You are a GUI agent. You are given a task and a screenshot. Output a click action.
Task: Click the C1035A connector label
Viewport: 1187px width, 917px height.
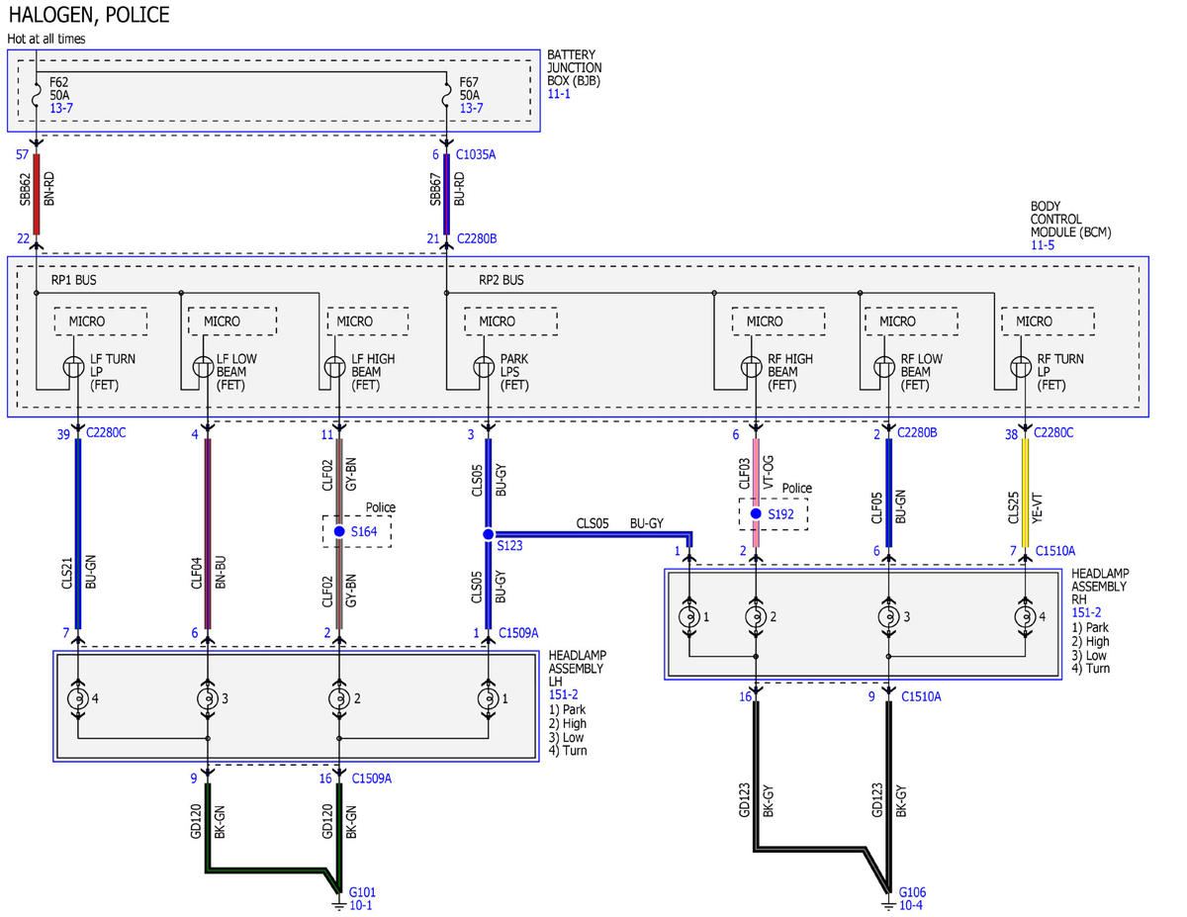point(476,155)
